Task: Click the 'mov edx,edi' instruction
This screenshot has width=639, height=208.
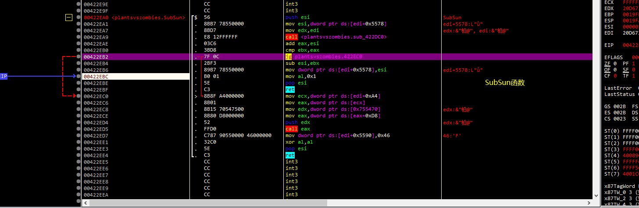Action: click(x=302, y=31)
